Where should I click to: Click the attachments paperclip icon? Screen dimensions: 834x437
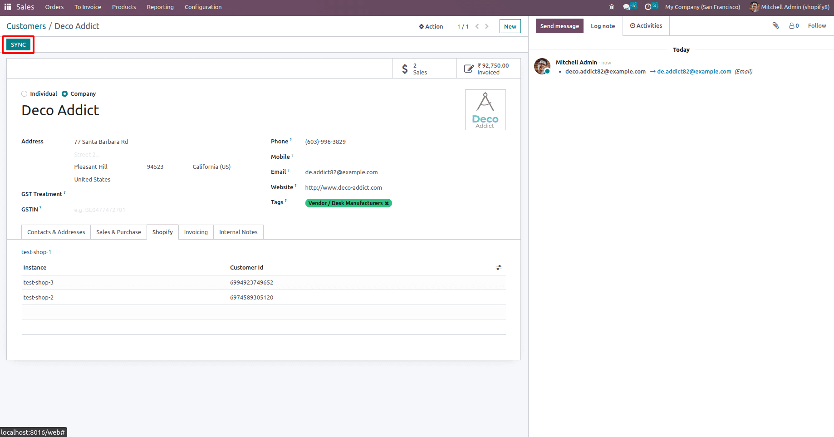click(775, 25)
